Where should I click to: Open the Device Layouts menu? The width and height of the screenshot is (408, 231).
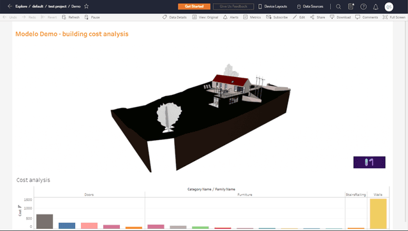pyautogui.click(x=272, y=6)
